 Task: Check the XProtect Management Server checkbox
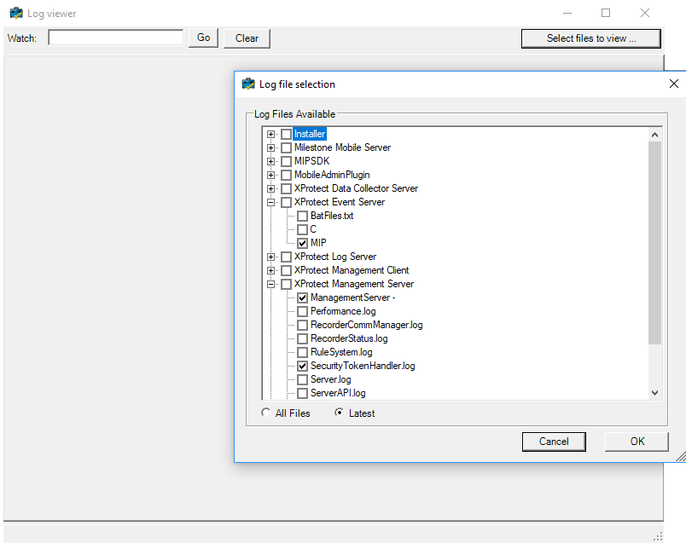click(x=286, y=284)
